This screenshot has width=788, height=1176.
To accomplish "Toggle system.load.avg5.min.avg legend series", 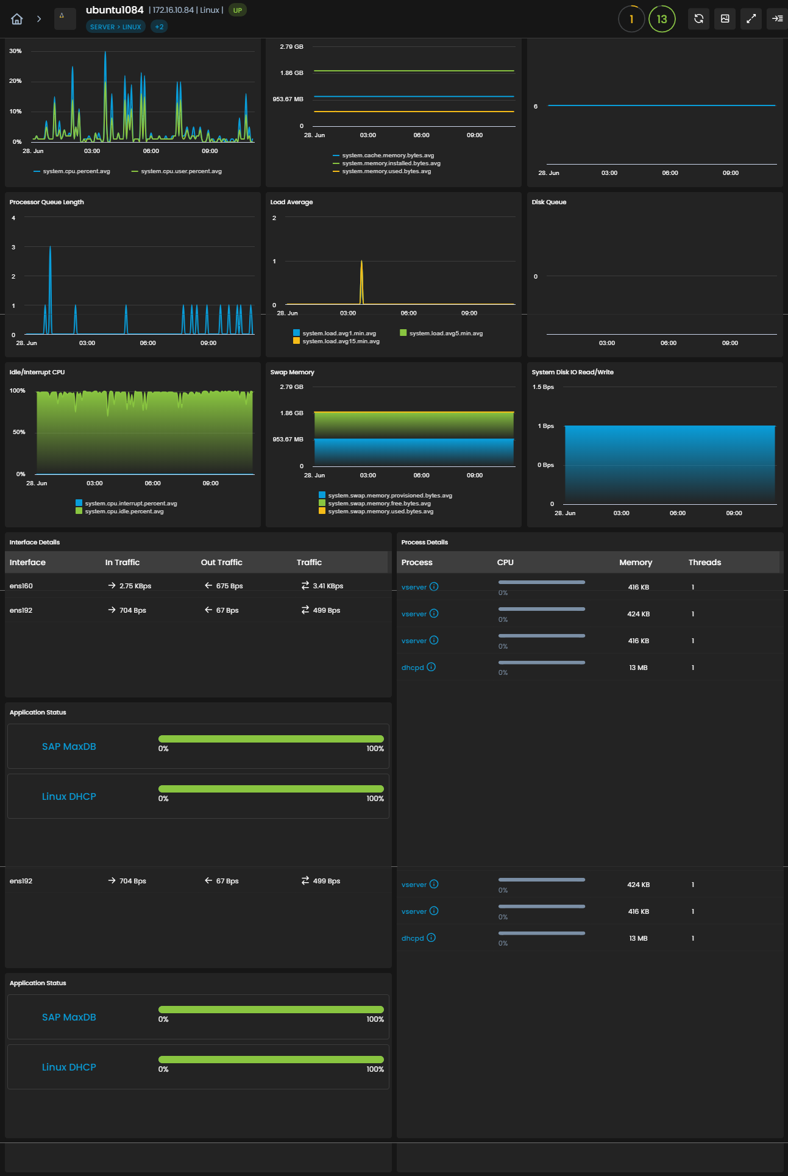I will (441, 333).
